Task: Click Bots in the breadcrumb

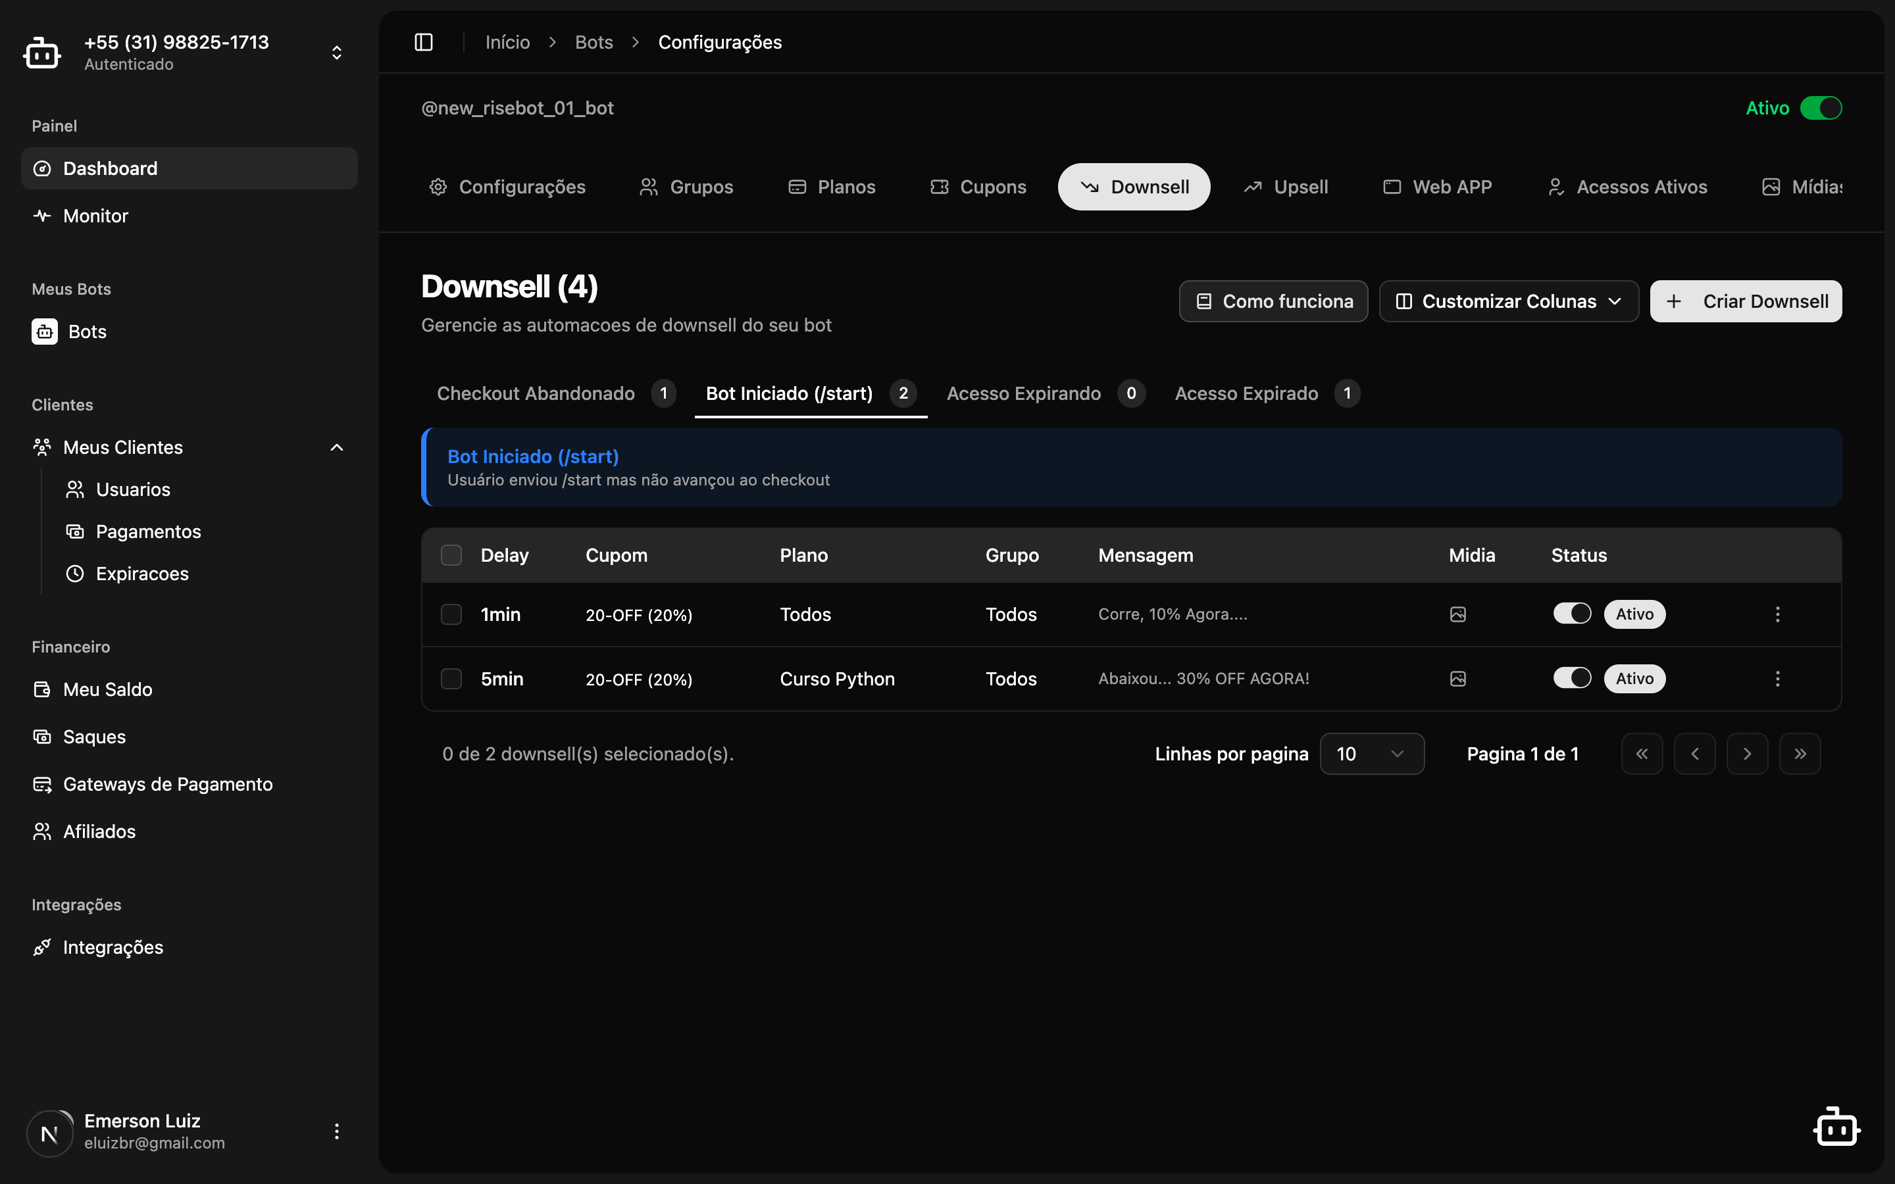Action: click(x=594, y=42)
